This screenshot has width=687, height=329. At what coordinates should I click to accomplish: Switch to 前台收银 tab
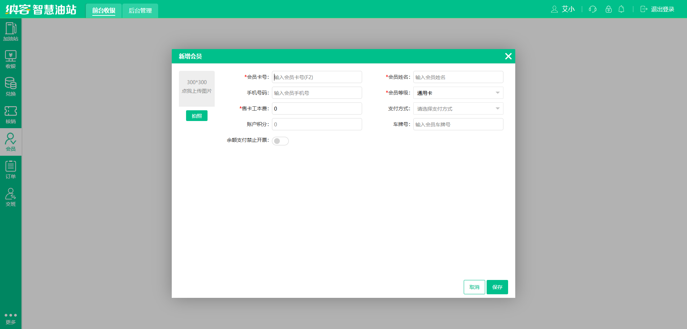pos(104,10)
